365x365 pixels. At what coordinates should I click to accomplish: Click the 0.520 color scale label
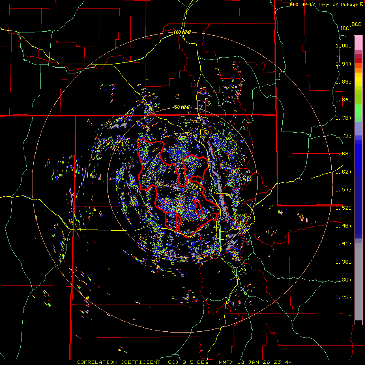point(344,208)
